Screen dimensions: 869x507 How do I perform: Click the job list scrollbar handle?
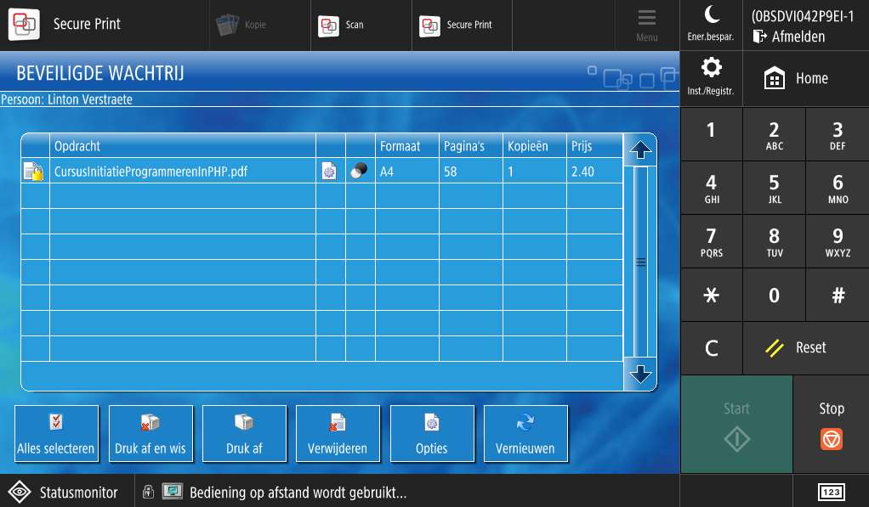point(640,262)
